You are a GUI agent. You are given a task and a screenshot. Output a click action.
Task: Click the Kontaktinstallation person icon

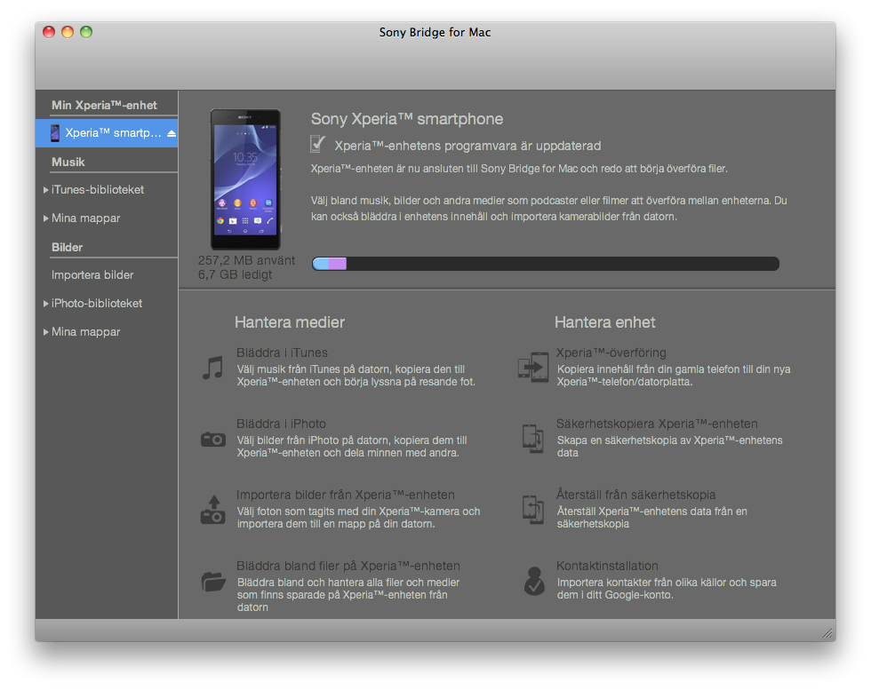tap(532, 581)
